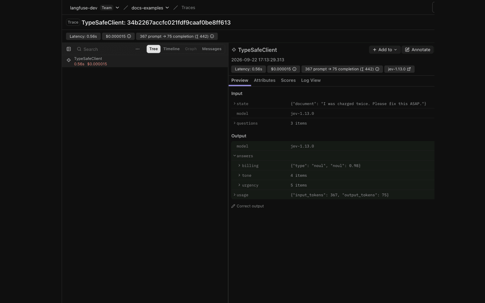Click the search magnifier icon in tree panel
Screen dimensions: 485x303
[x=79, y=49]
